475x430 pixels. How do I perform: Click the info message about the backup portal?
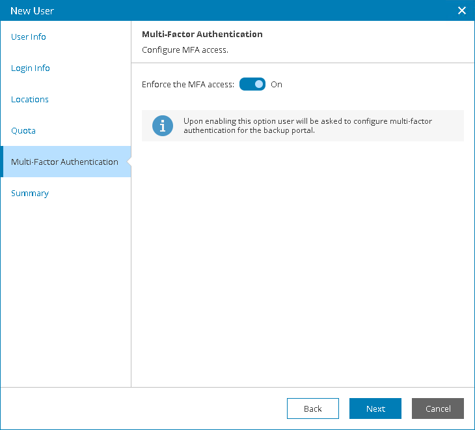[308, 126]
